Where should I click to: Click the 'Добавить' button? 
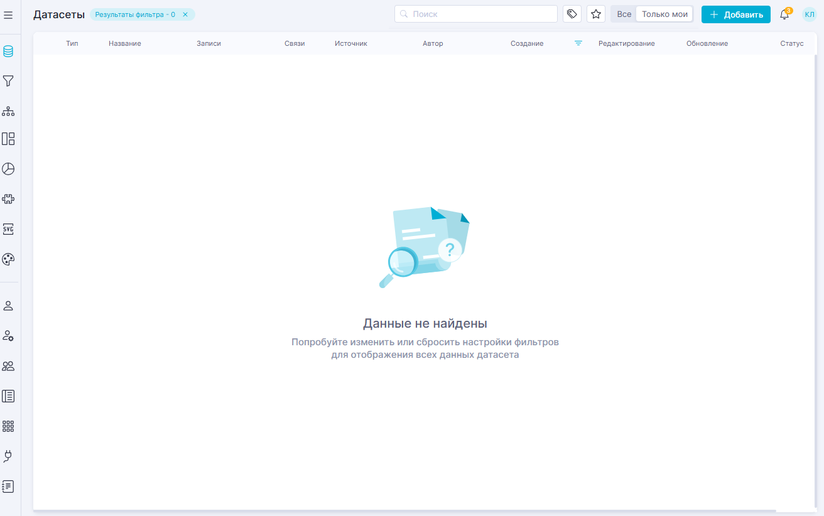pos(735,14)
